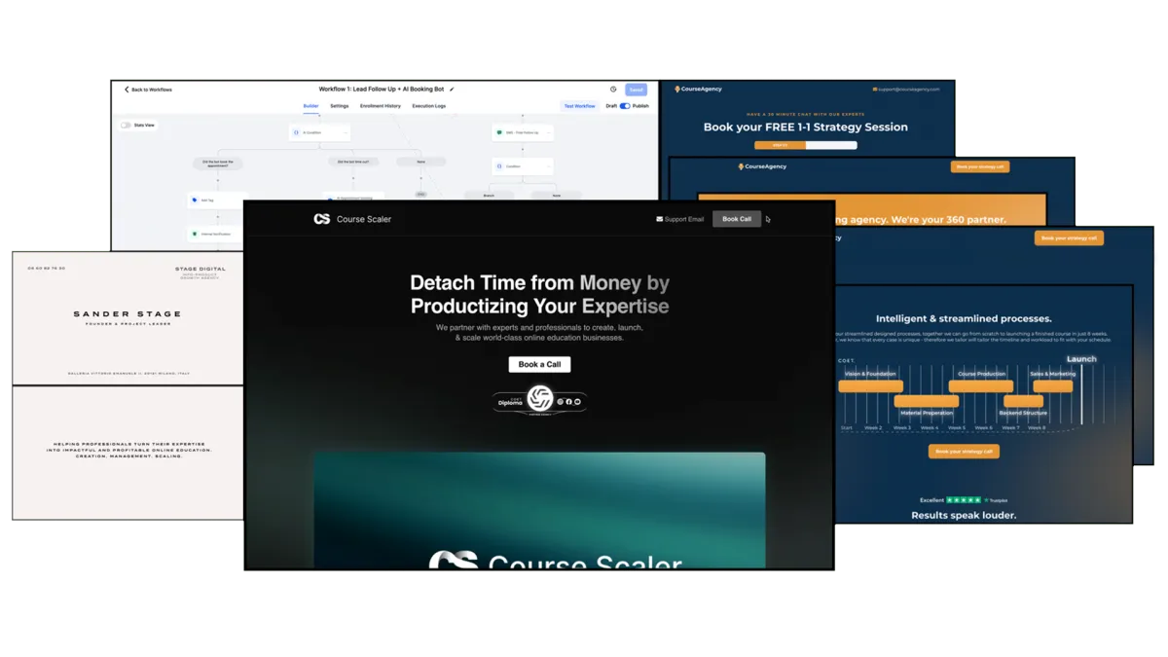
Task: Select the "Did the bot time out?" branch
Action: [x=353, y=162]
